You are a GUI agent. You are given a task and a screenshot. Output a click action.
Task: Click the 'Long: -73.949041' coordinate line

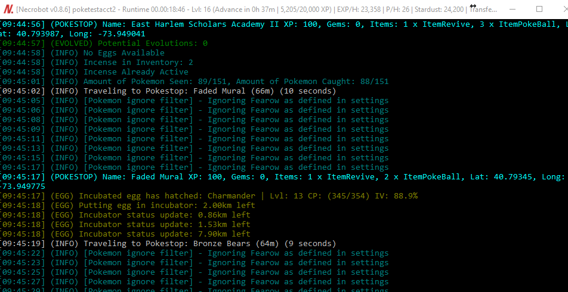pyautogui.click(x=72, y=34)
